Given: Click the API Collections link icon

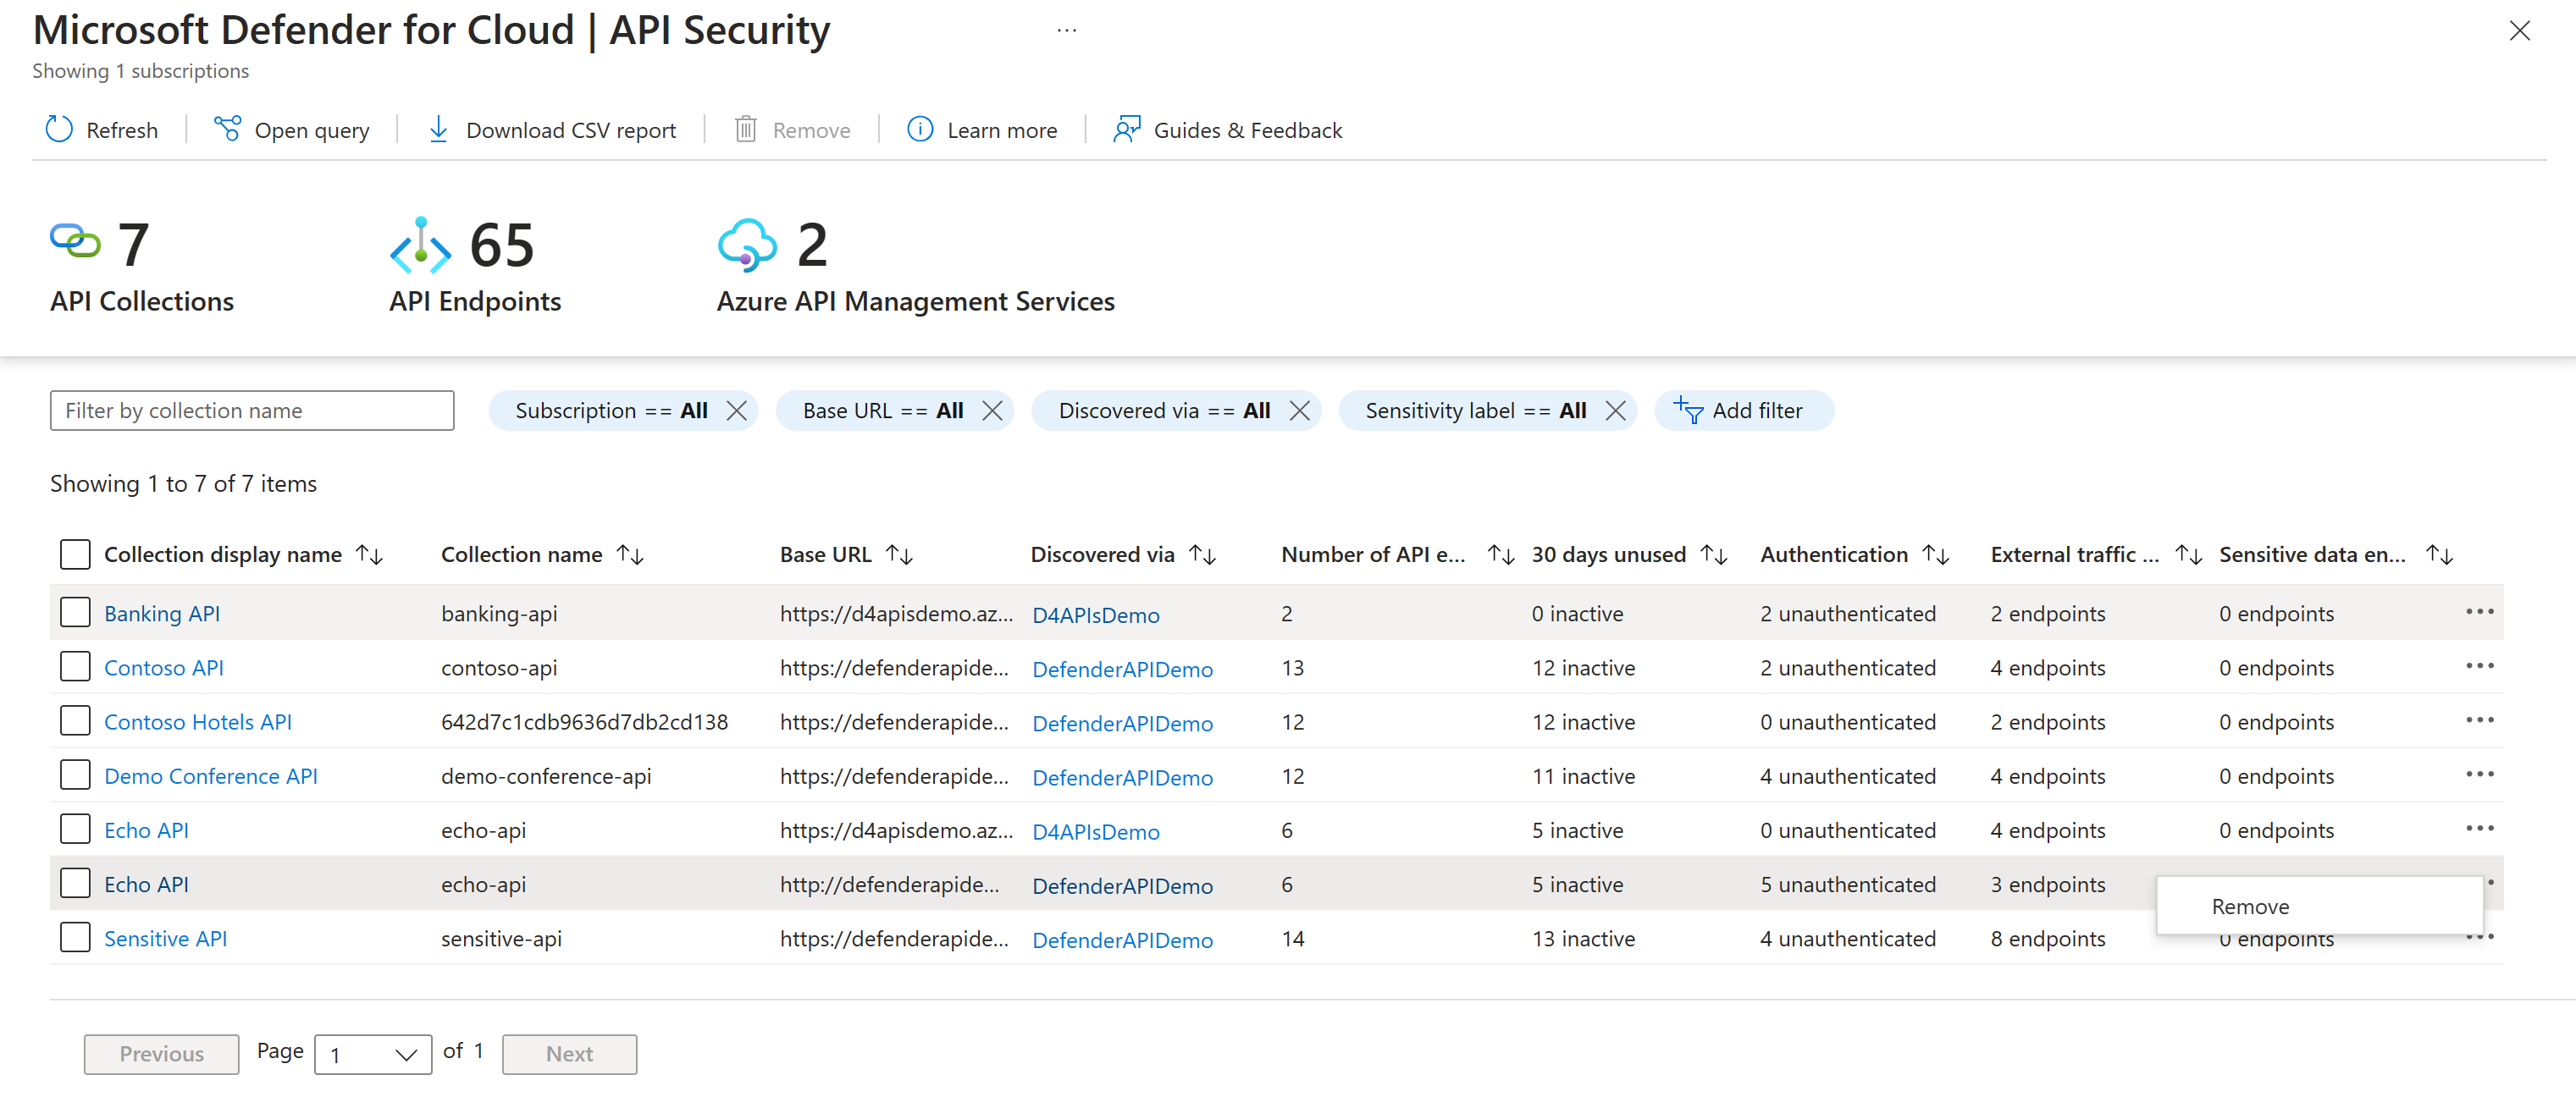Looking at the screenshot, I should click(76, 242).
